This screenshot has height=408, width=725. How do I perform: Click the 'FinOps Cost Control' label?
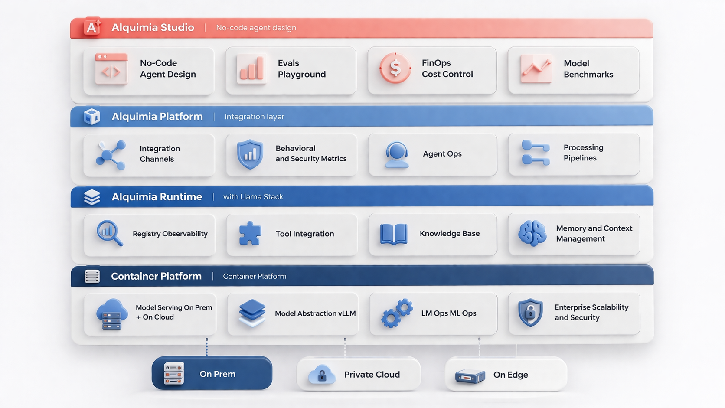tap(447, 69)
